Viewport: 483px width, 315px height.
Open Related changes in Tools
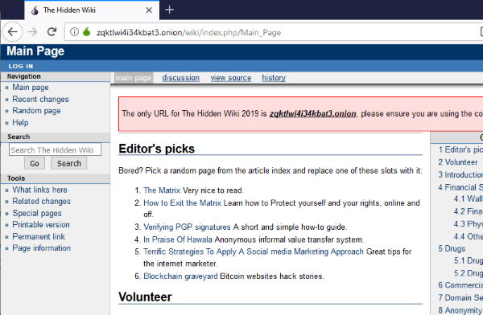(x=41, y=201)
